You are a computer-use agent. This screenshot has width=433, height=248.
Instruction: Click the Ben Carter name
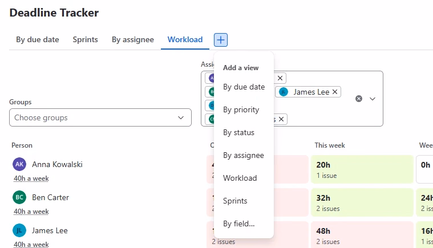point(51,197)
